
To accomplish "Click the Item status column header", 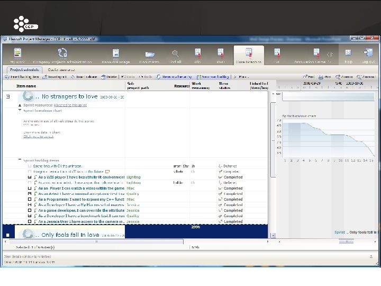I will [224, 86].
